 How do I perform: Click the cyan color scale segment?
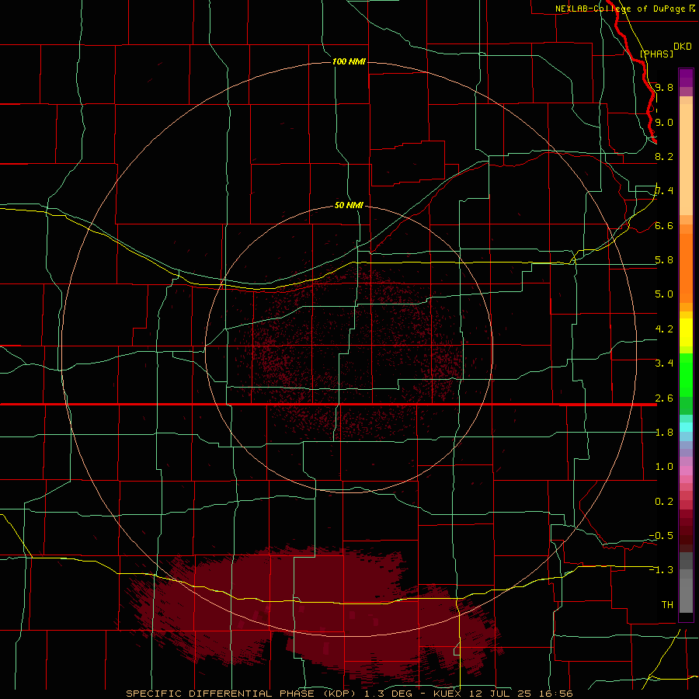pos(686,427)
